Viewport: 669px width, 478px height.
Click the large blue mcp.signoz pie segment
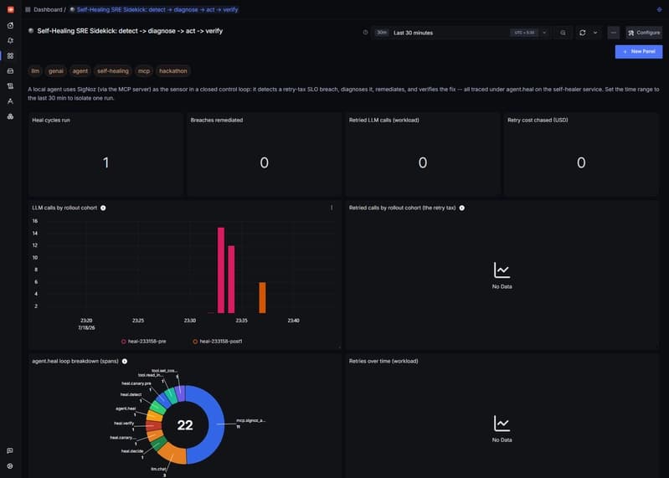coord(215,424)
